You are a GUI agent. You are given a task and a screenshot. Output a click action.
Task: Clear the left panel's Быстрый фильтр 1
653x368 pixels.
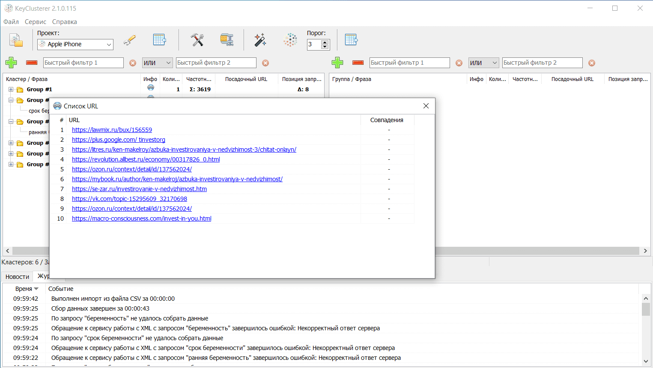pos(133,63)
